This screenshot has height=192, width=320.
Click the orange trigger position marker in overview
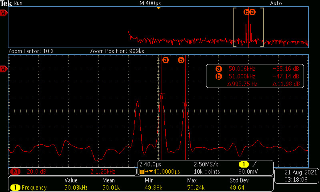(x=158, y=8)
